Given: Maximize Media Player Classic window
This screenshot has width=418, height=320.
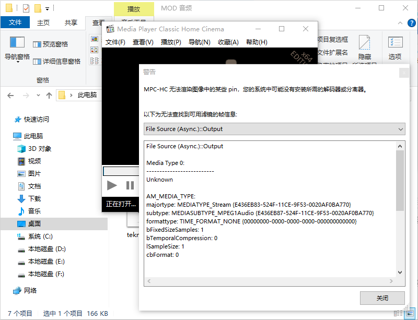Looking at the screenshot, I should point(282,29).
